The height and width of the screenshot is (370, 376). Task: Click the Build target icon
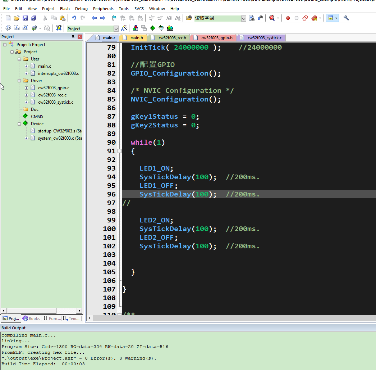17,28
